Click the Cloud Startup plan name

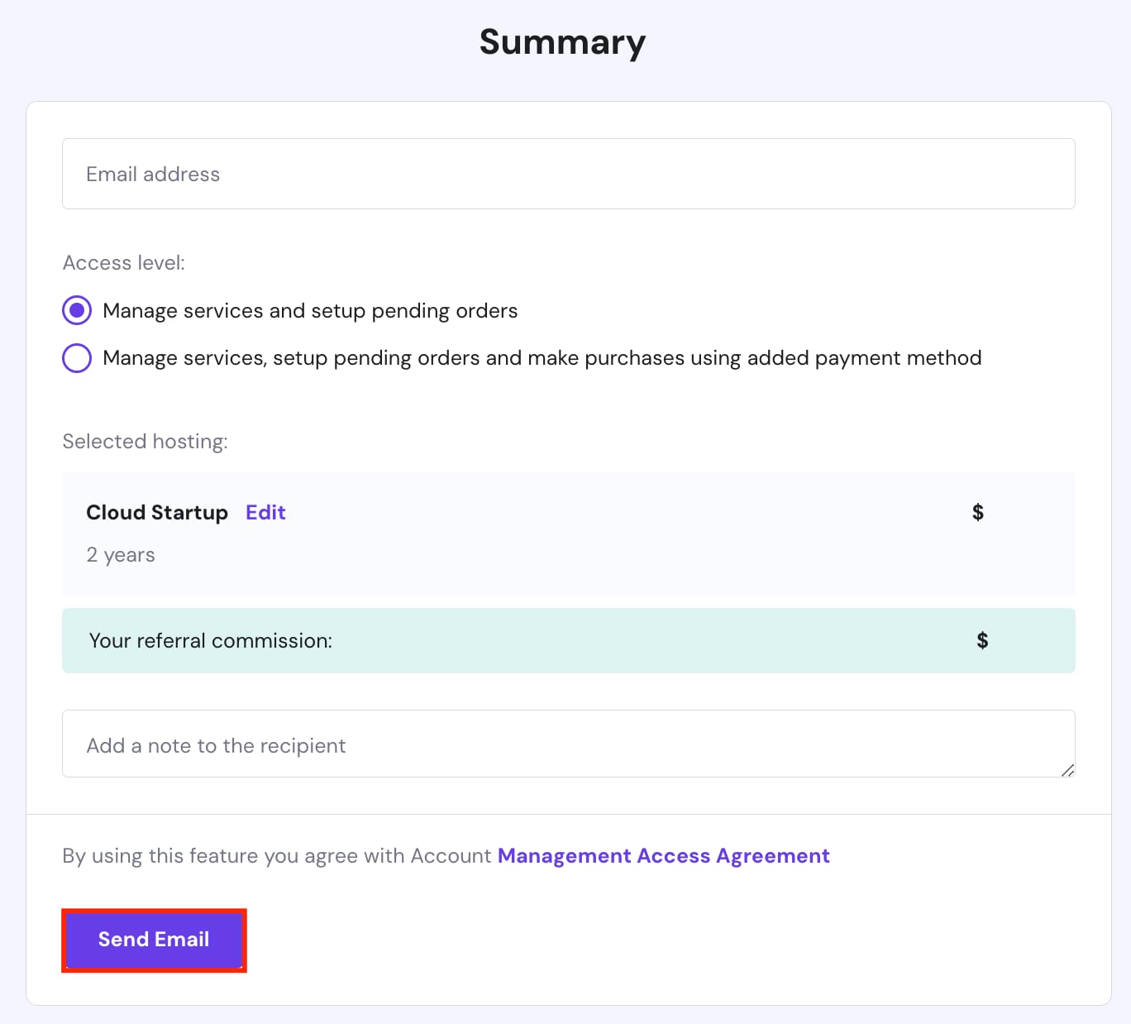[157, 513]
